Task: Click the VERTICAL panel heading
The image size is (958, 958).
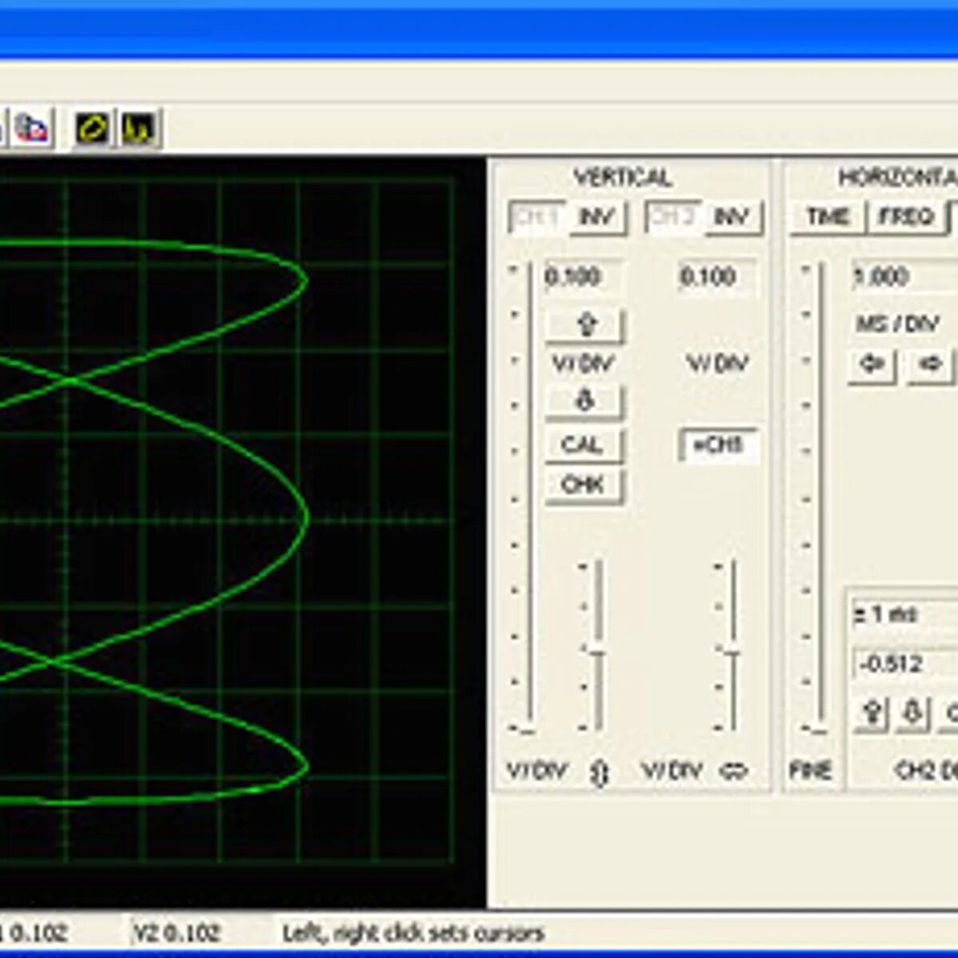Action: tap(623, 177)
